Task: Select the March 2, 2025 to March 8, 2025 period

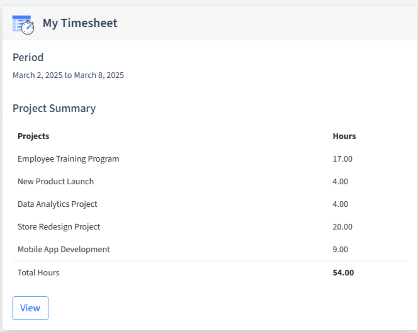Action: tap(68, 75)
